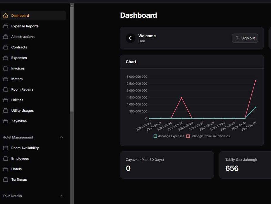
Task: Open the Zayavkas label
Action: [x=19, y=121]
